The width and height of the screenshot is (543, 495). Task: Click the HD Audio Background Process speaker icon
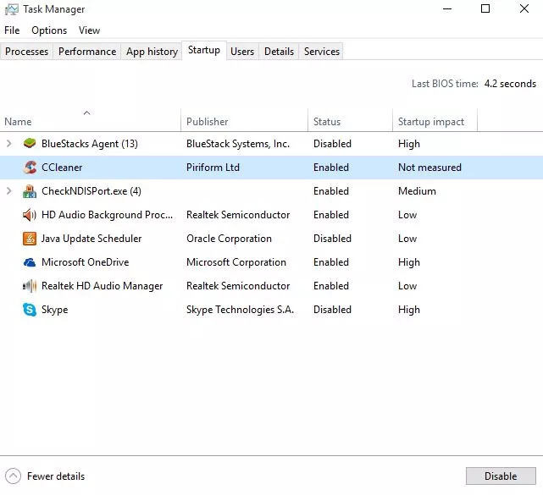pyautogui.click(x=30, y=215)
